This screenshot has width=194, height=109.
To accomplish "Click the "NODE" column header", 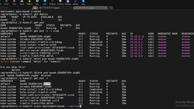I will [151, 34].
